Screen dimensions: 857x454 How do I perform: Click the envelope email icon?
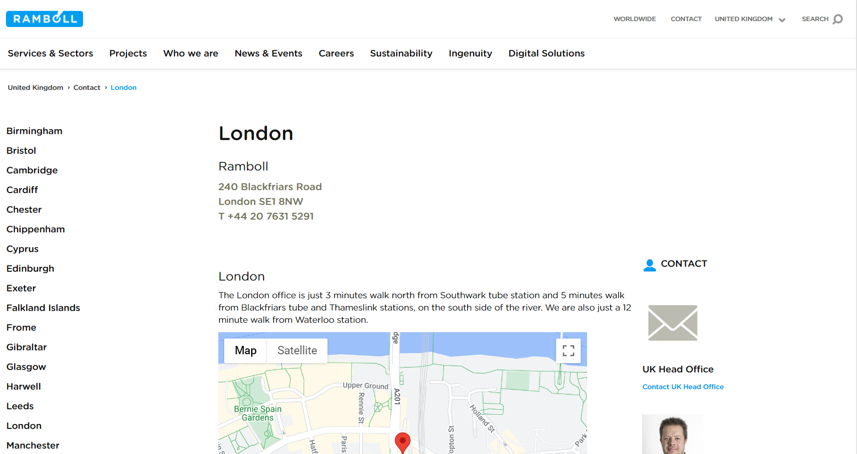pyautogui.click(x=673, y=323)
